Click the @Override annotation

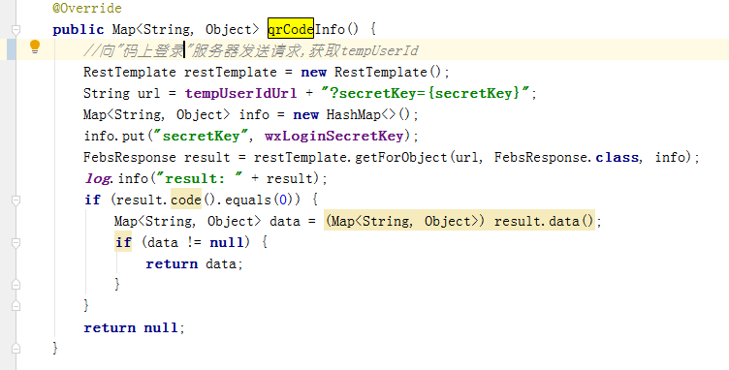[x=87, y=9]
